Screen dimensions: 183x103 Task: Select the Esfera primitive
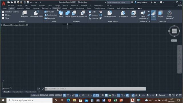[5, 18]
